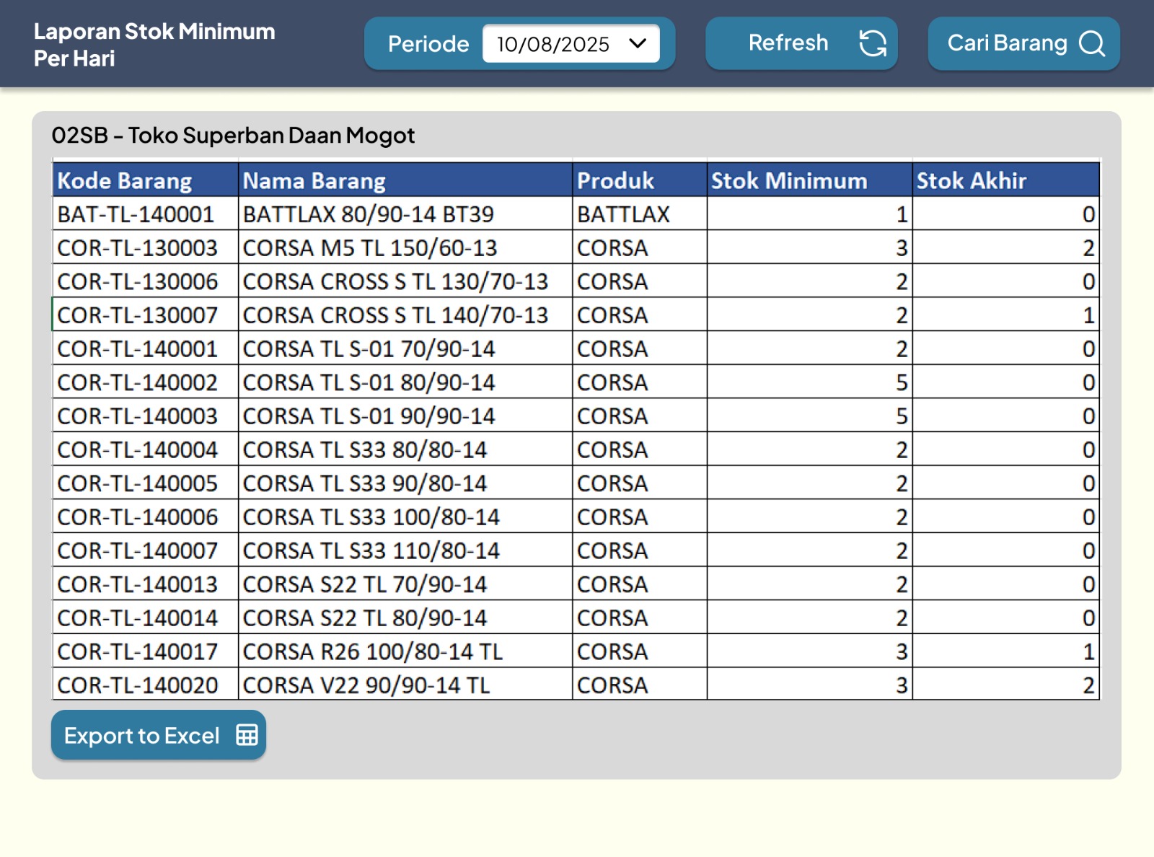The image size is (1154, 857).
Task: Click the Periode label
Action: click(x=428, y=44)
